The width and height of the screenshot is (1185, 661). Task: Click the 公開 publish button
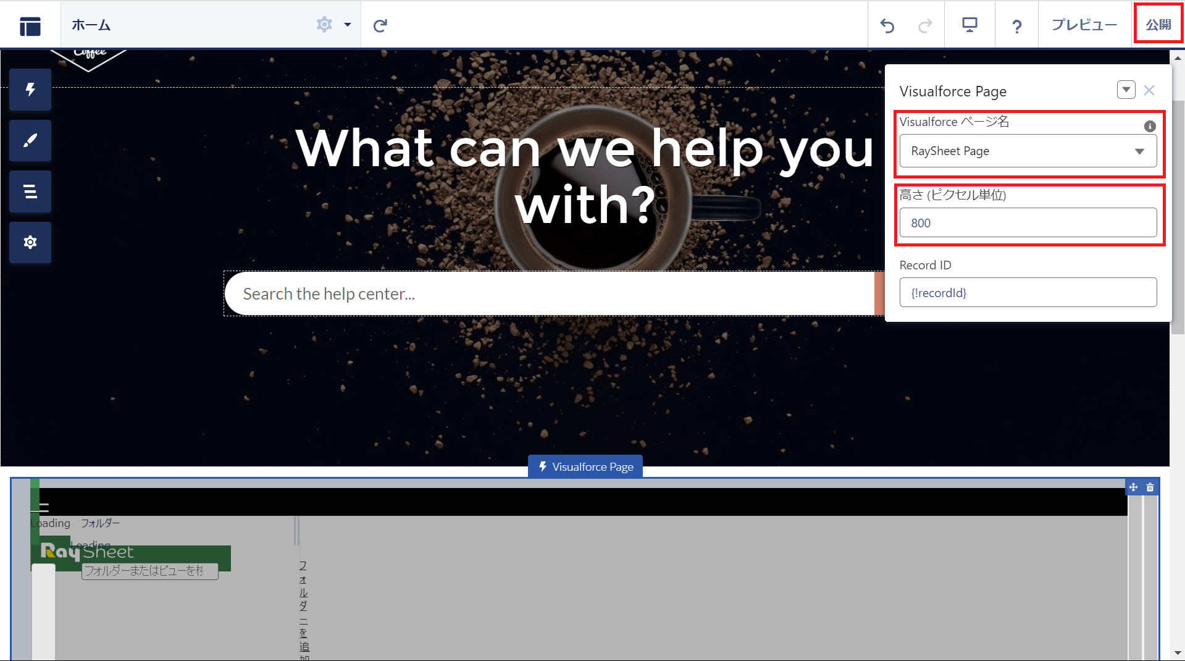click(x=1158, y=25)
